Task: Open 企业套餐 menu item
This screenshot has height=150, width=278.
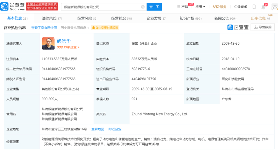Action: pyautogui.click(x=241, y=7)
